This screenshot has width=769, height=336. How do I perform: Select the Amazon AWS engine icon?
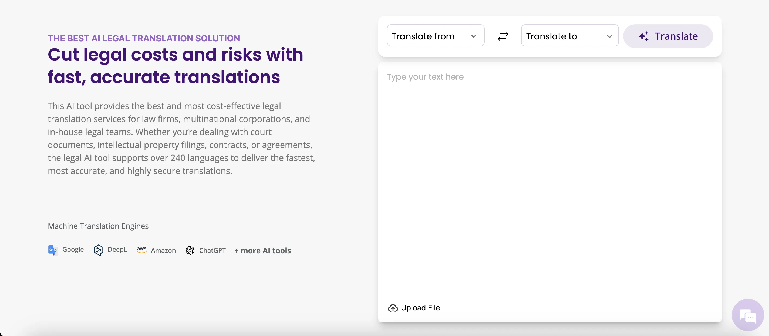tap(141, 251)
